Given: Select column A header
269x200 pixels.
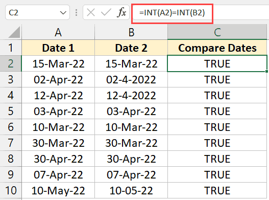Looking at the screenshot, I should click(58, 32).
